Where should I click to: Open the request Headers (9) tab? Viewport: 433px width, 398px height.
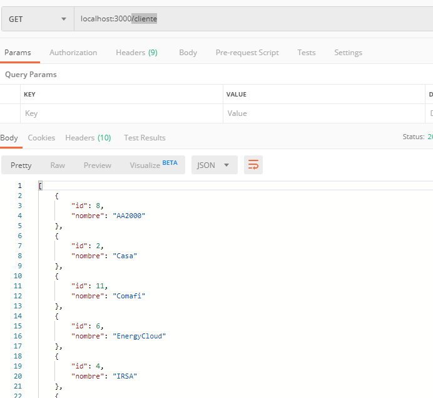pos(136,53)
